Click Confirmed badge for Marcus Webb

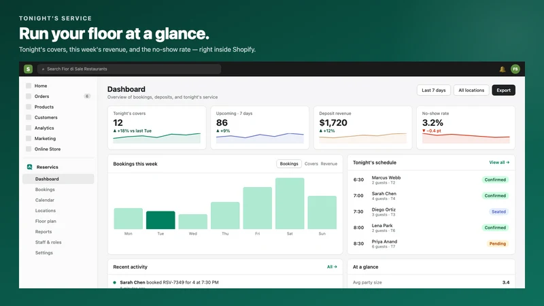(x=495, y=180)
